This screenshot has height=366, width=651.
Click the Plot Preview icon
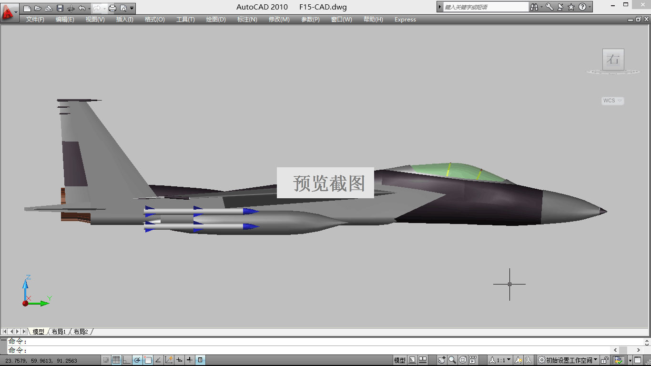click(123, 8)
